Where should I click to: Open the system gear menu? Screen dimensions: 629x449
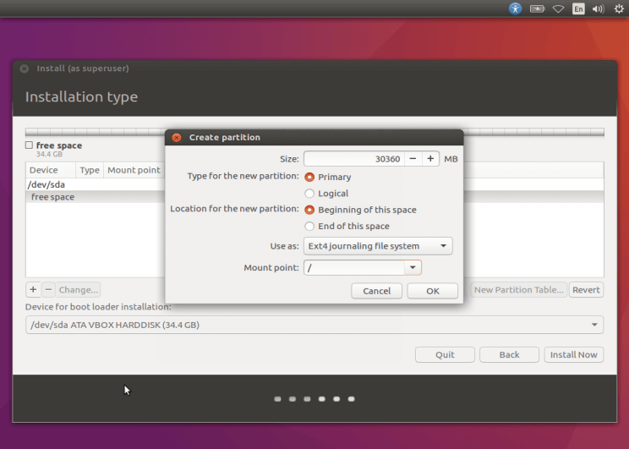click(x=619, y=8)
